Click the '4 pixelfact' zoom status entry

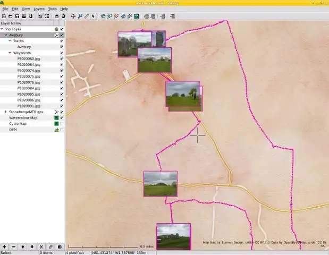tap(75, 253)
